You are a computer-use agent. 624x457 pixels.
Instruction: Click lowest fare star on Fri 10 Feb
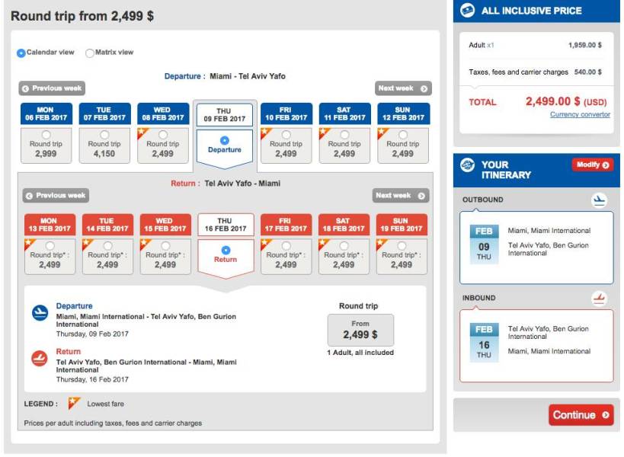[x=265, y=133]
